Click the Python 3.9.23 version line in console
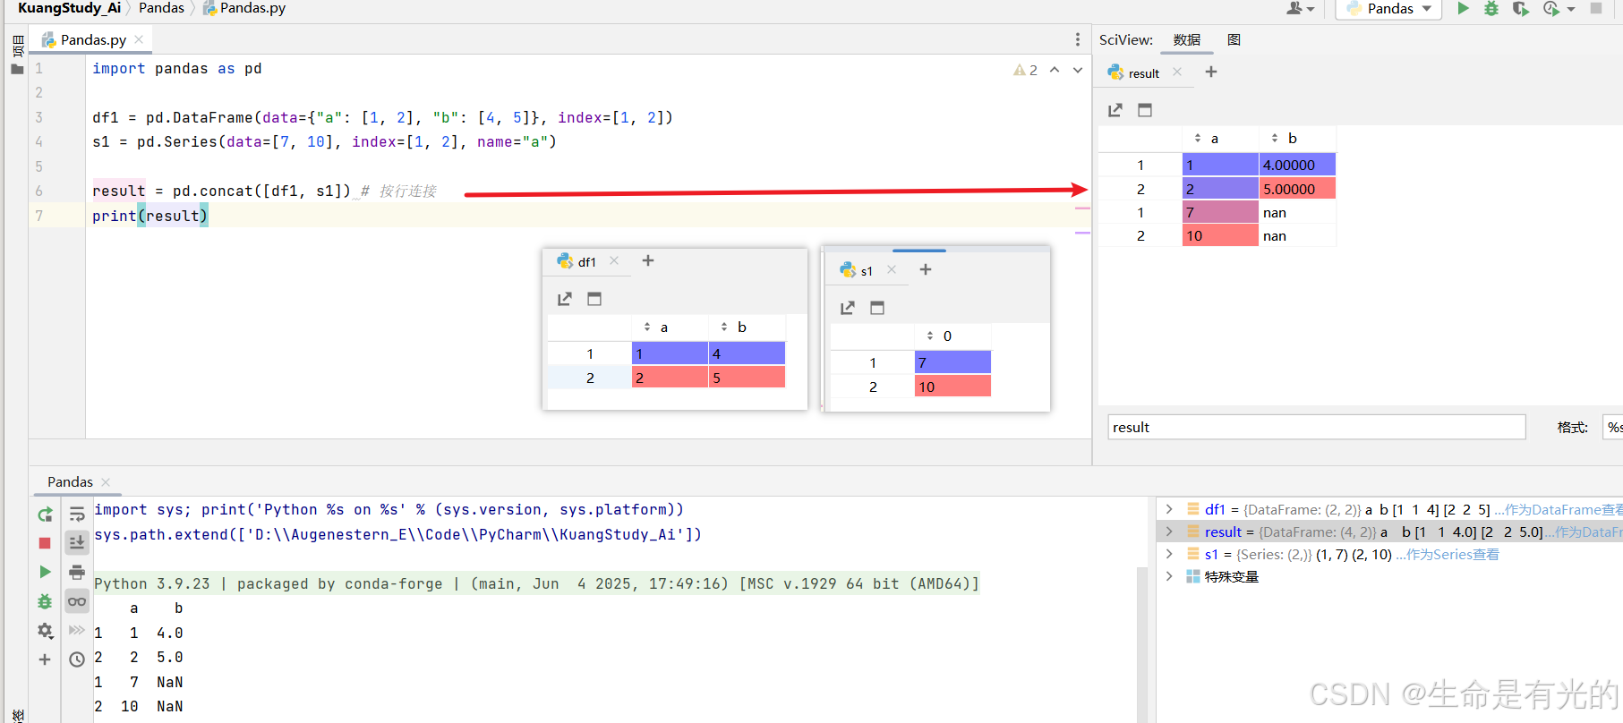 (536, 583)
